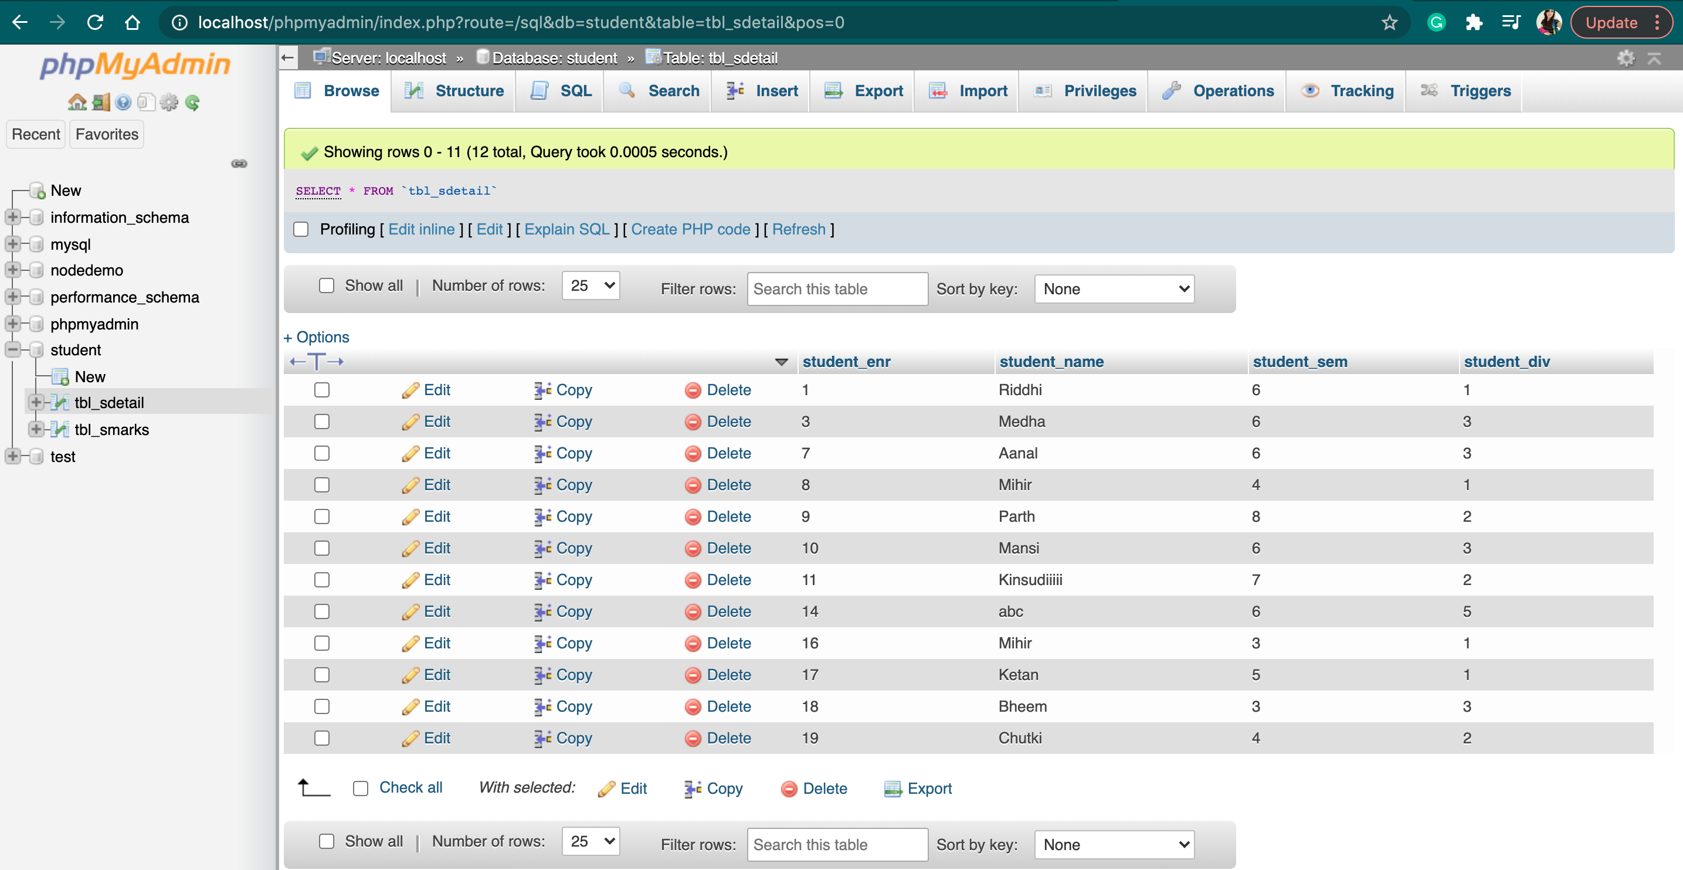Tick the bottom Show all checkbox
Image resolution: width=1683 pixels, height=870 pixels.
[326, 841]
